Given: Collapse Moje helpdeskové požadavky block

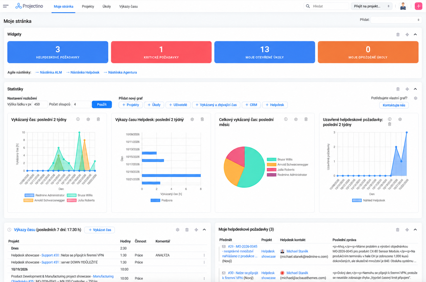Looking at the screenshot, I should tap(415, 230).
